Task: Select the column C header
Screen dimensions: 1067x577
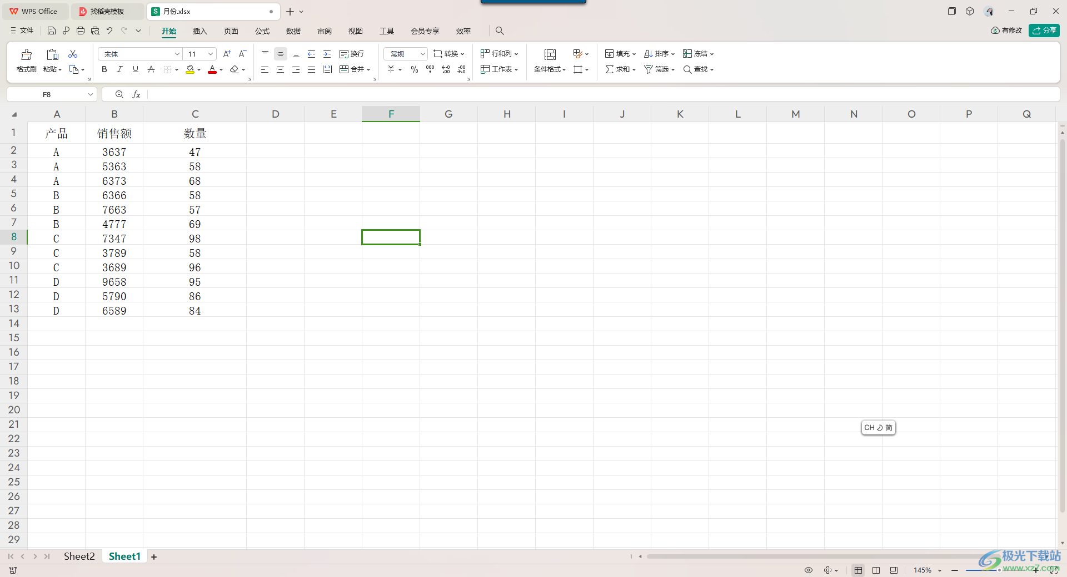Action: coord(195,114)
